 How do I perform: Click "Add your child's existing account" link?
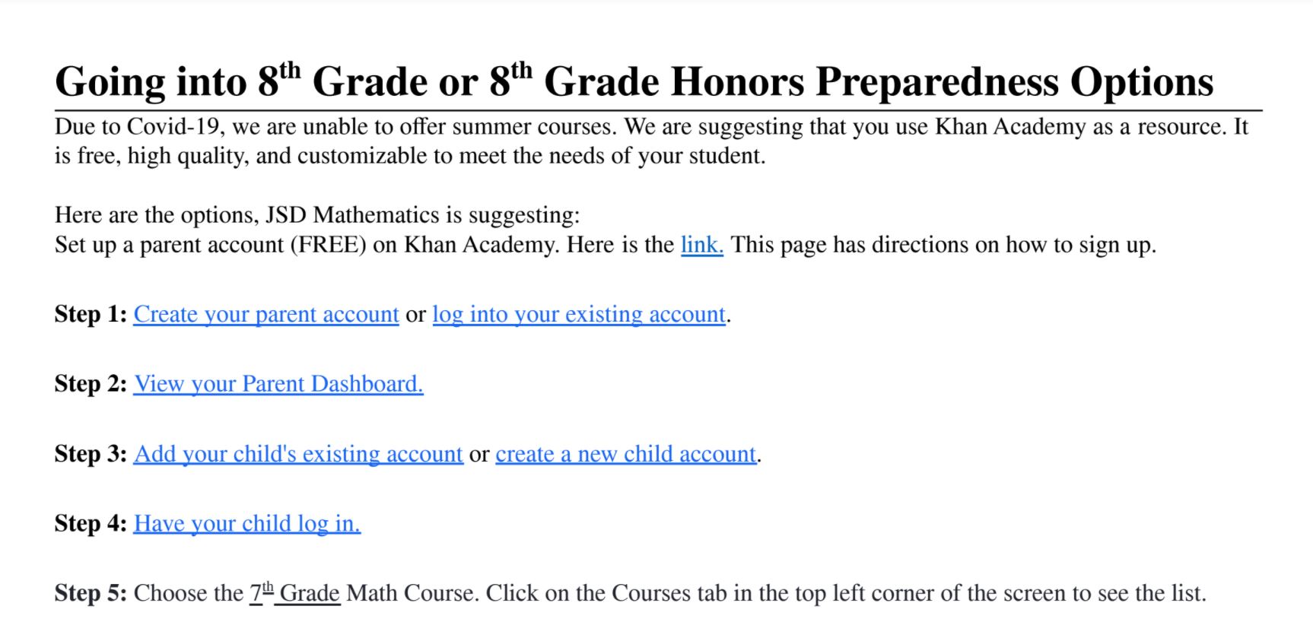coord(298,454)
